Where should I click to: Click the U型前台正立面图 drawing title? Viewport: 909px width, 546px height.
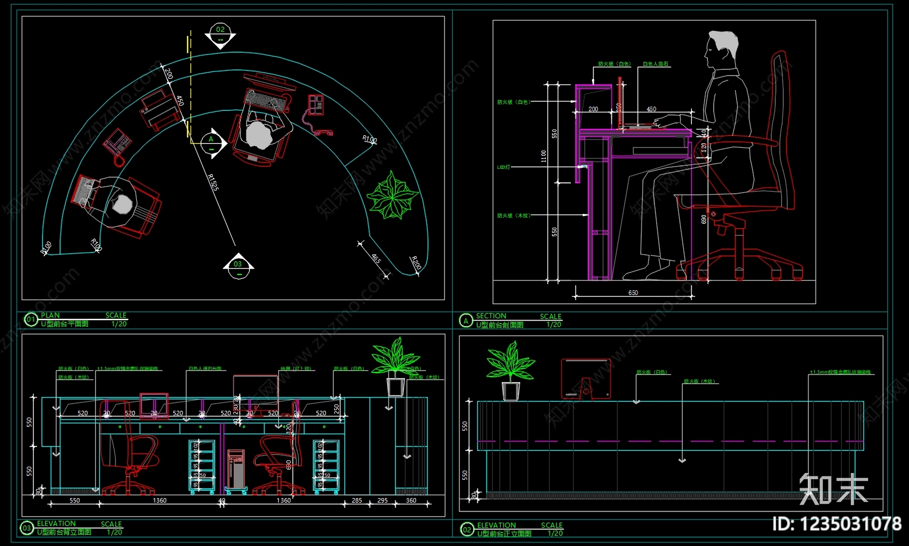point(504,534)
